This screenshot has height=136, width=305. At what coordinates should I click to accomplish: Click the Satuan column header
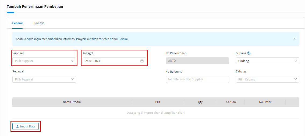(231, 102)
